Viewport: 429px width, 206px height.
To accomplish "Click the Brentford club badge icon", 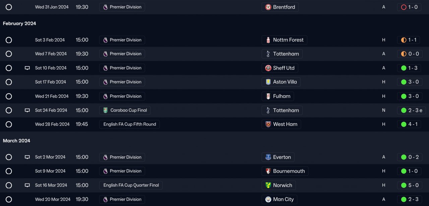I will [268, 7].
